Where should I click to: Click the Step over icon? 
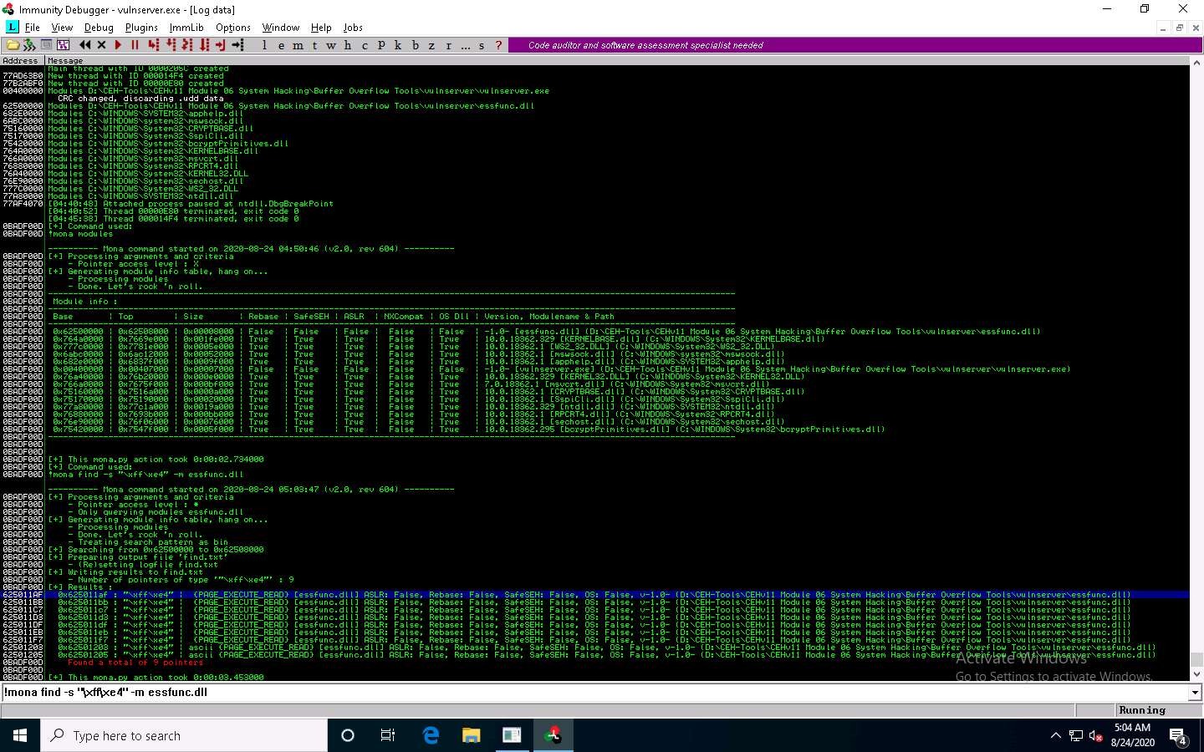[171, 45]
